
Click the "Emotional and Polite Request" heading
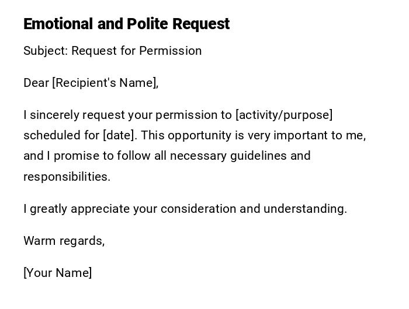[x=126, y=24]
